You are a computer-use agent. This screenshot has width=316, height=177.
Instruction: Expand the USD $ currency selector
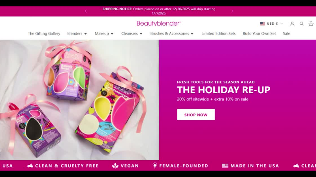tap(272, 24)
